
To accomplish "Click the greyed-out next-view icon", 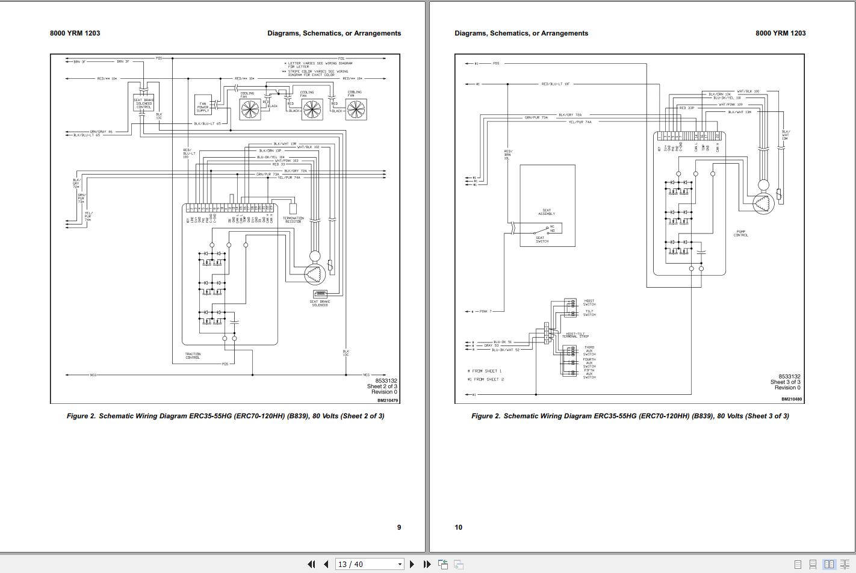I will click(x=458, y=564).
